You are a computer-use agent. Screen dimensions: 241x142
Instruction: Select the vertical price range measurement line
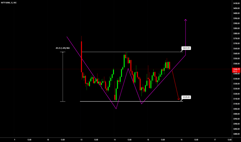click(63, 77)
